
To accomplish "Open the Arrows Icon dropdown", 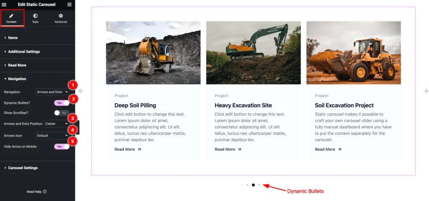I will click(x=52, y=136).
